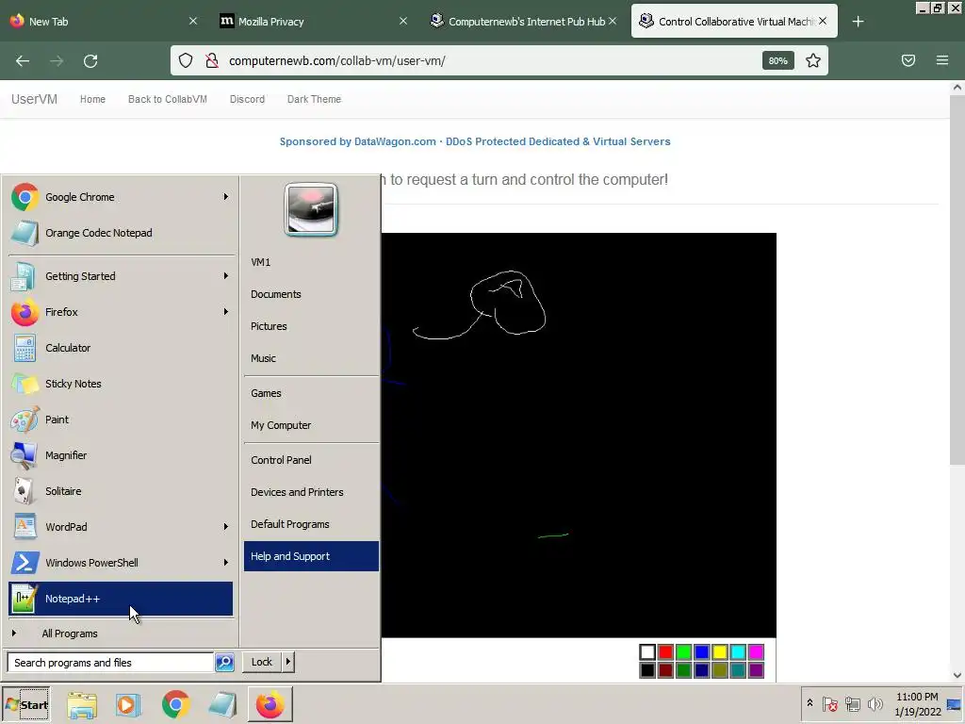Click the Back to CollabVM link
Image resolution: width=965 pixels, height=724 pixels.
pos(168,99)
